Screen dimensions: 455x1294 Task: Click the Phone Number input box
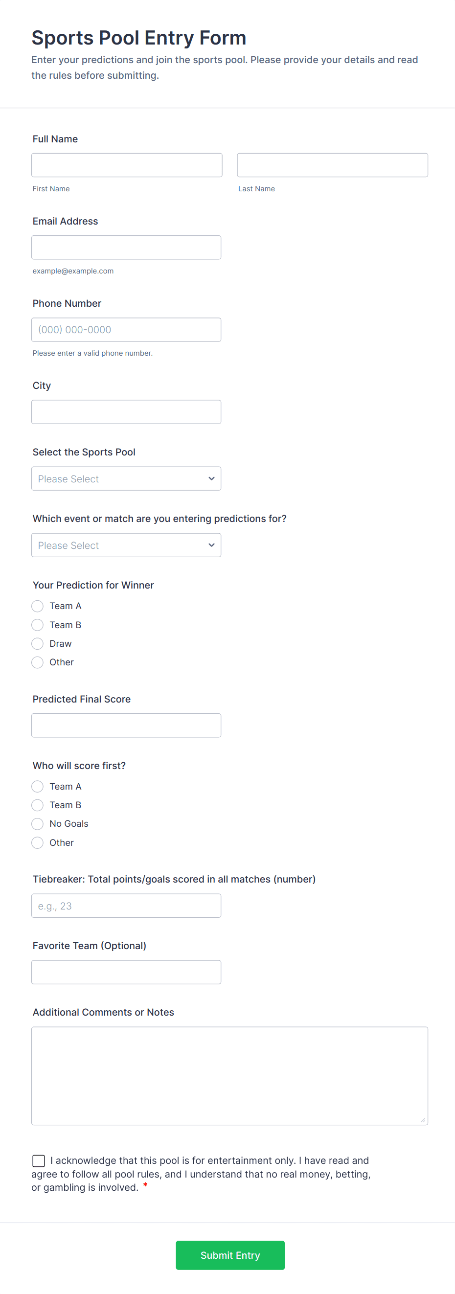(126, 330)
